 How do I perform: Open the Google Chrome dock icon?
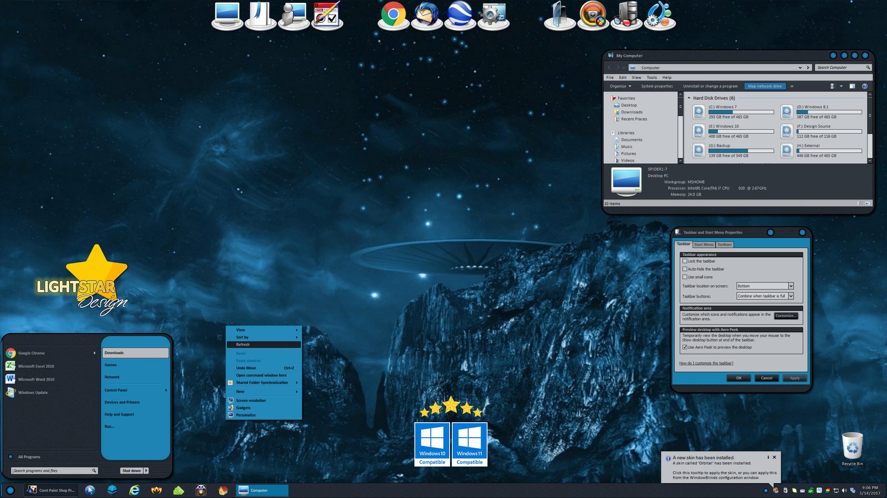(393, 15)
